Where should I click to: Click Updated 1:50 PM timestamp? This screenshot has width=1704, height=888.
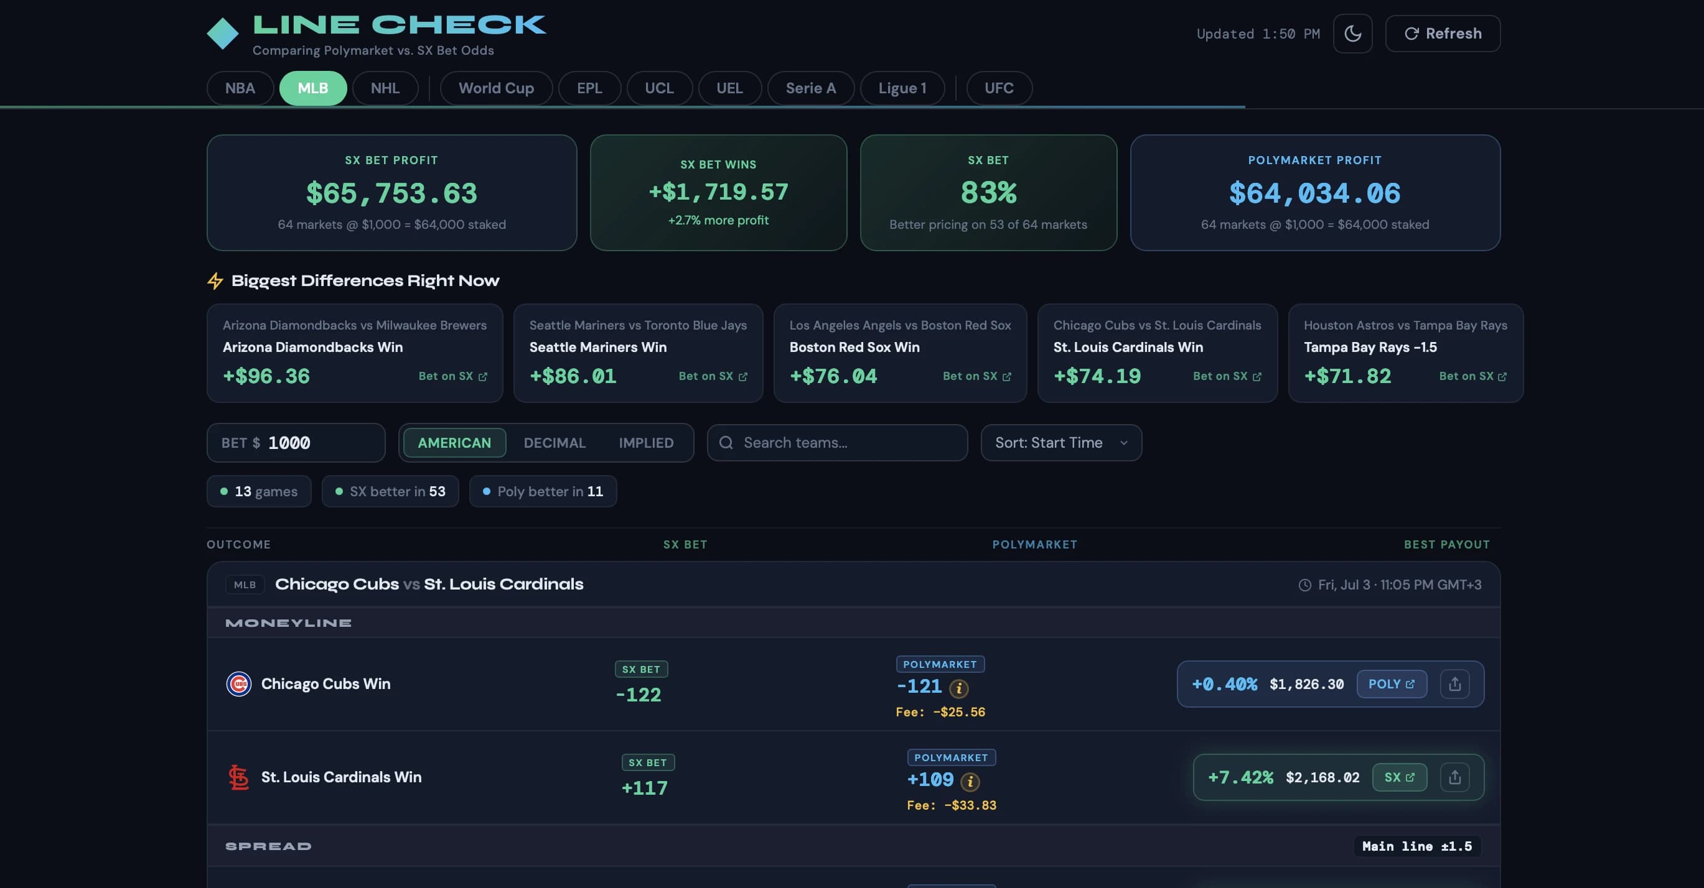click(x=1258, y=34)
